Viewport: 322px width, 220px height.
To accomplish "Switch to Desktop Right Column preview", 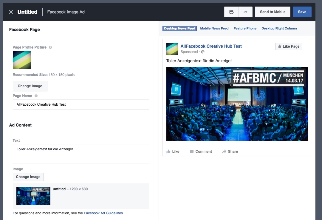I will 279,29.
